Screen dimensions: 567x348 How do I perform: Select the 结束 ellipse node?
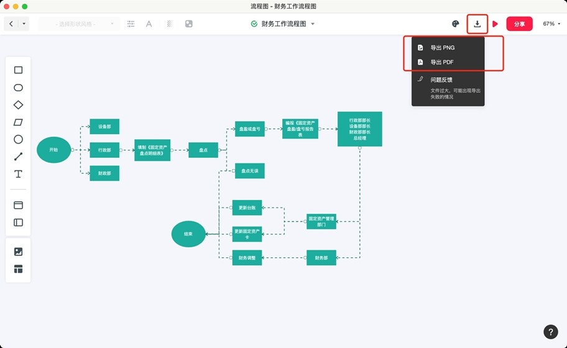coord(188,234)
